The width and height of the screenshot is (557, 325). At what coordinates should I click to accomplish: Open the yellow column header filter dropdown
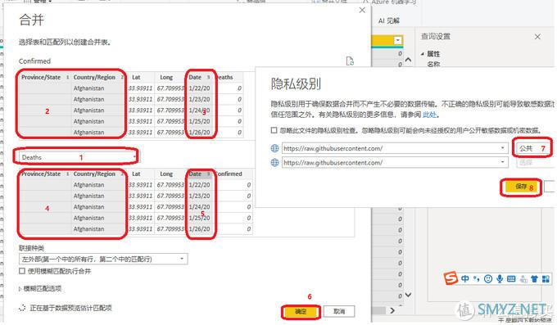[x=398, y=40]
